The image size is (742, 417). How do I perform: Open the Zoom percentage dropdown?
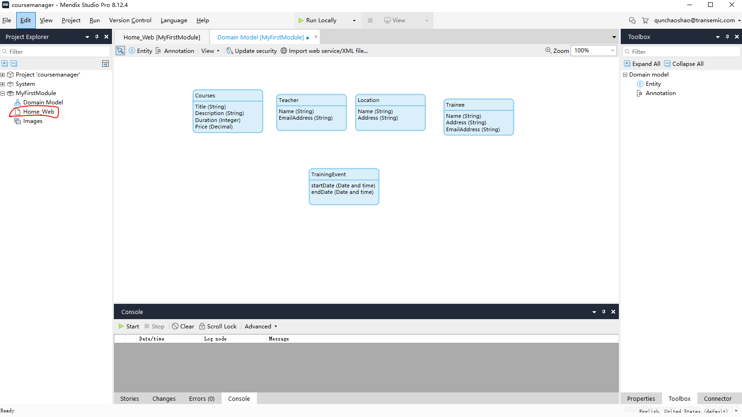pyautogui.click(x=612, y=51)
